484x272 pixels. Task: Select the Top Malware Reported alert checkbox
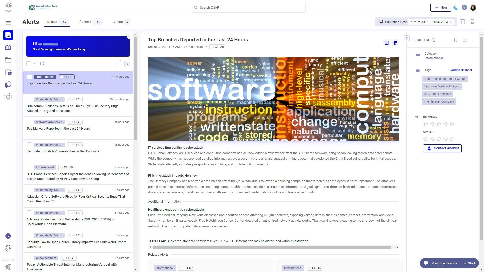coord(29,122)
